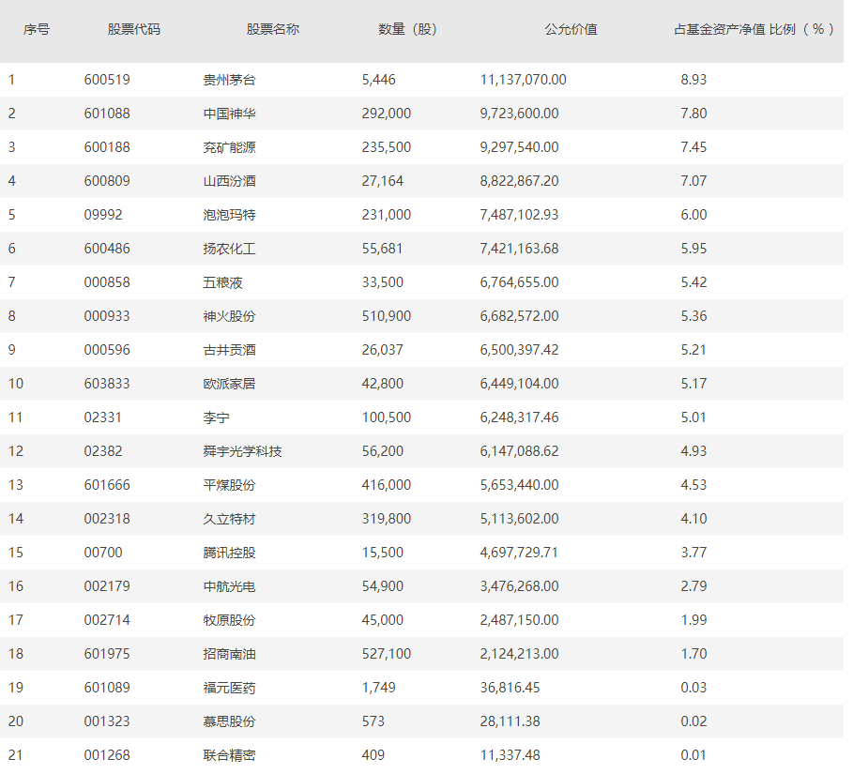Screen dimensions: 853x774
Task: Select the stock name 五粮液
Action: [x=222, y=282]
